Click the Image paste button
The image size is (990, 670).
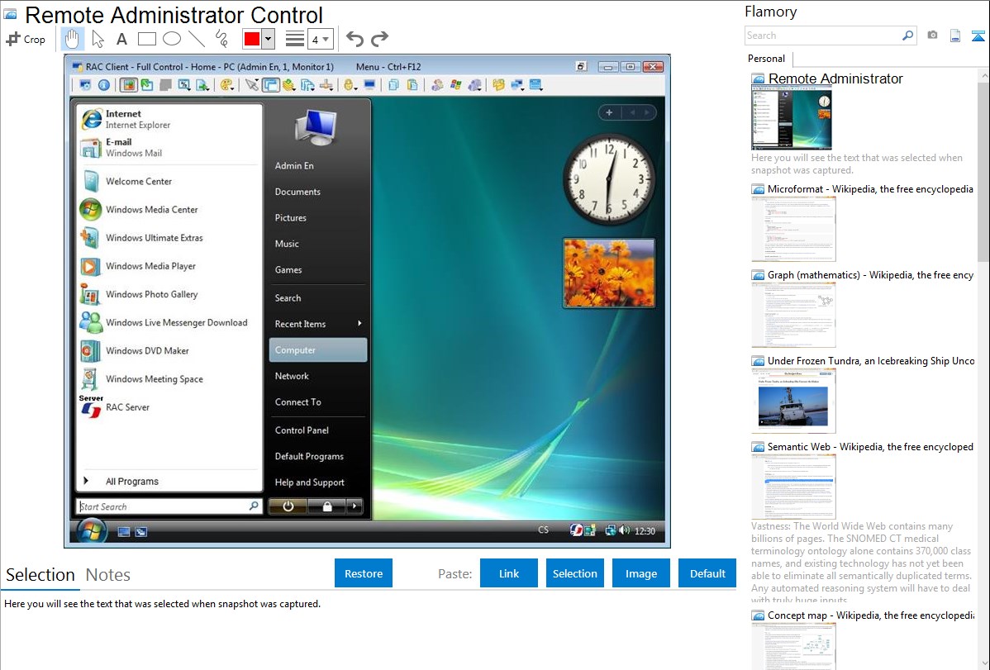(641, 573)
